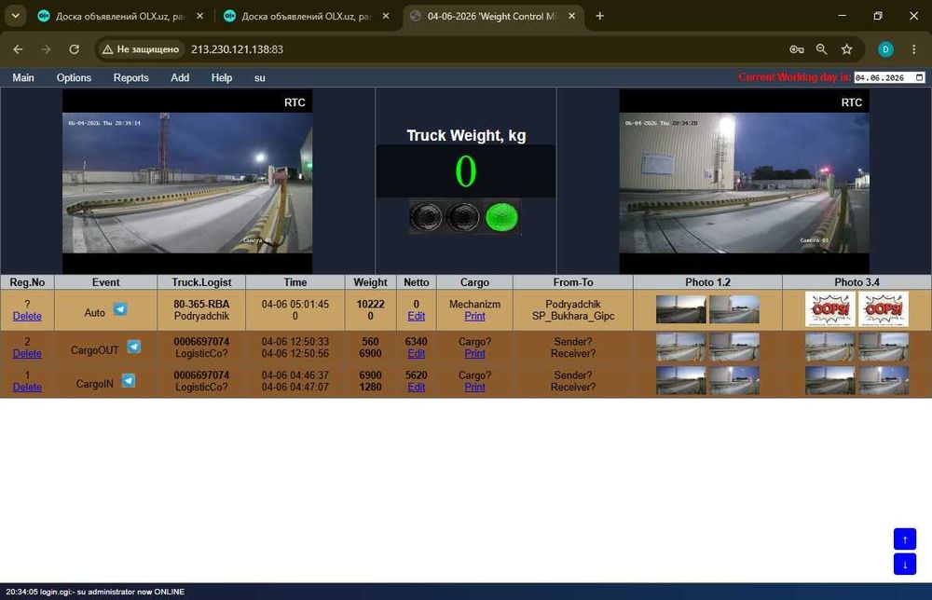Click the middle dark traffic light lamp
Viewport: 932px width, 600px height.
coord(463,217)
